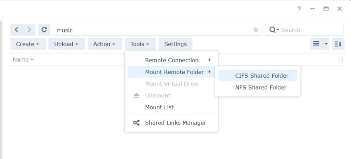Open Remote Connection submenu

pos(171,60)
